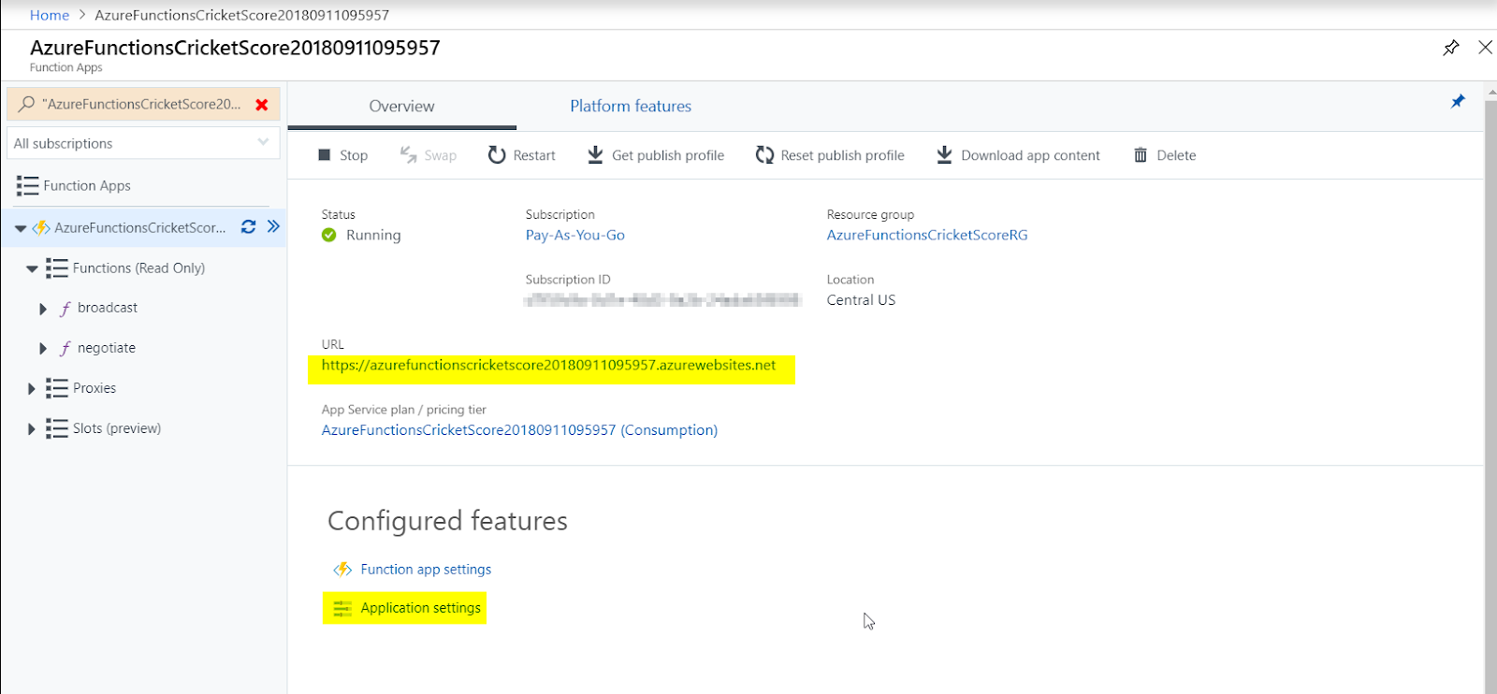The image size is (1497, 694).
Task: Click the AzureFunctionsCricketScore20180911095957 breadcrumb
Action: coord(242,15)
